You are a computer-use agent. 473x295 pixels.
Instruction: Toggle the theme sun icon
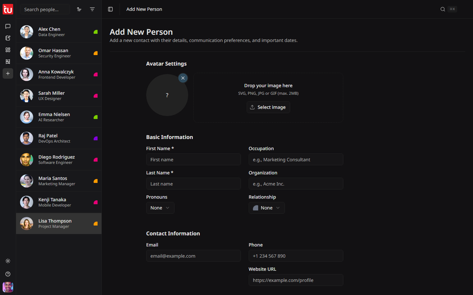(8, 261)
